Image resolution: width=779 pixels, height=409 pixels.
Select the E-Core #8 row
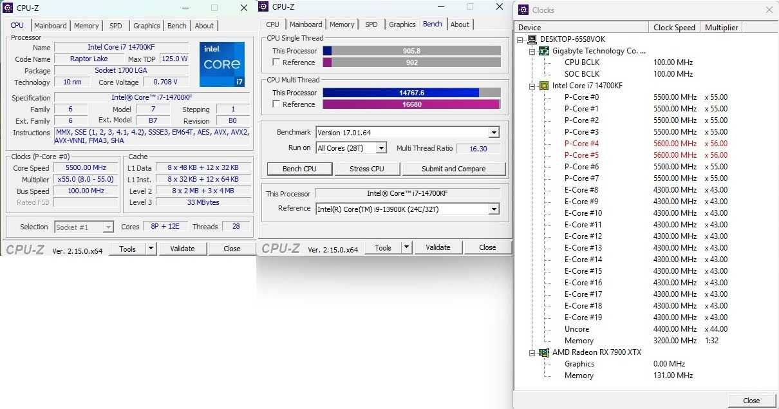click(646, 190)
